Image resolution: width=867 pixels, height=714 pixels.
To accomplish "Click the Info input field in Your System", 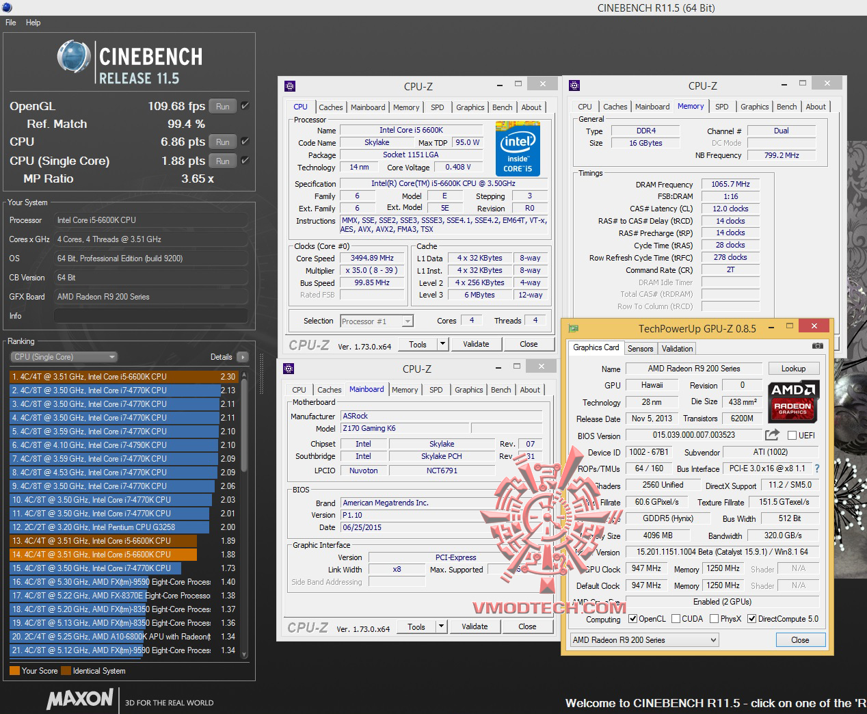I will point(151,316).
